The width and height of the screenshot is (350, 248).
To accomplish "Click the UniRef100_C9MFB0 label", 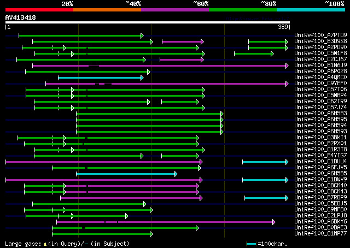I will coord(320,210).
